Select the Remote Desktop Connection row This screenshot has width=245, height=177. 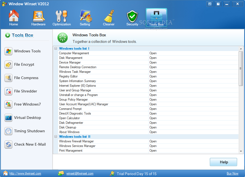point(148,67)
